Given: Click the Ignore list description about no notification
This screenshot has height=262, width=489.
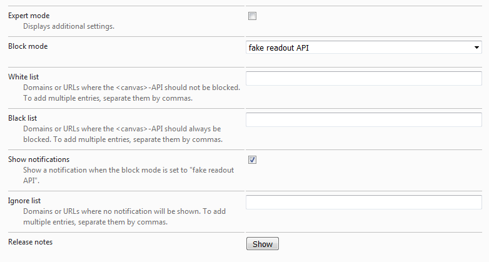Looking at the screenshot, I should [x=124, y=216].
